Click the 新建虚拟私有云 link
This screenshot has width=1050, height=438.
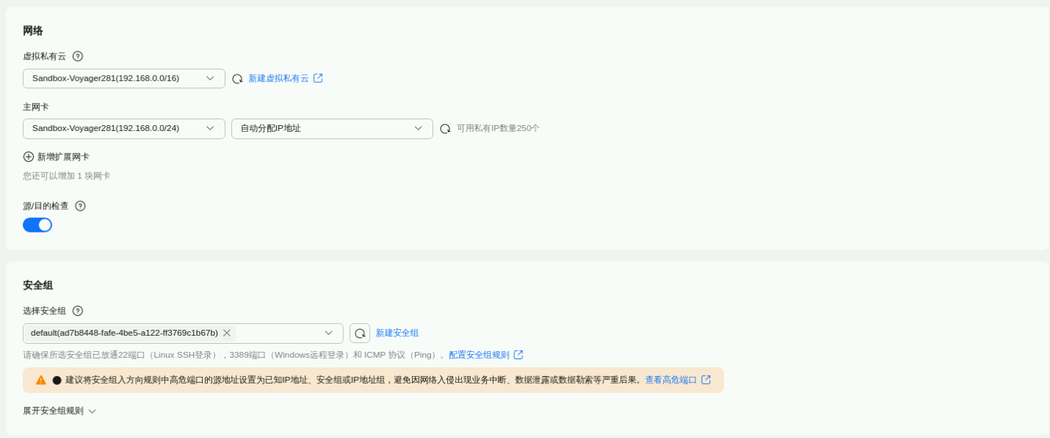(x=279, y=79)
